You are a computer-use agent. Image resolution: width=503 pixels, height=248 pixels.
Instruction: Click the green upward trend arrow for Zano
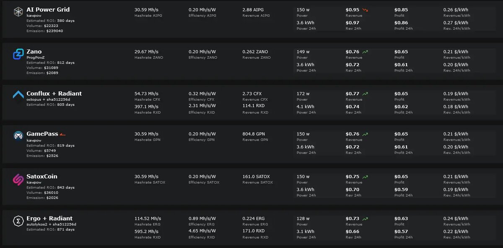click(x=366, y=52)
